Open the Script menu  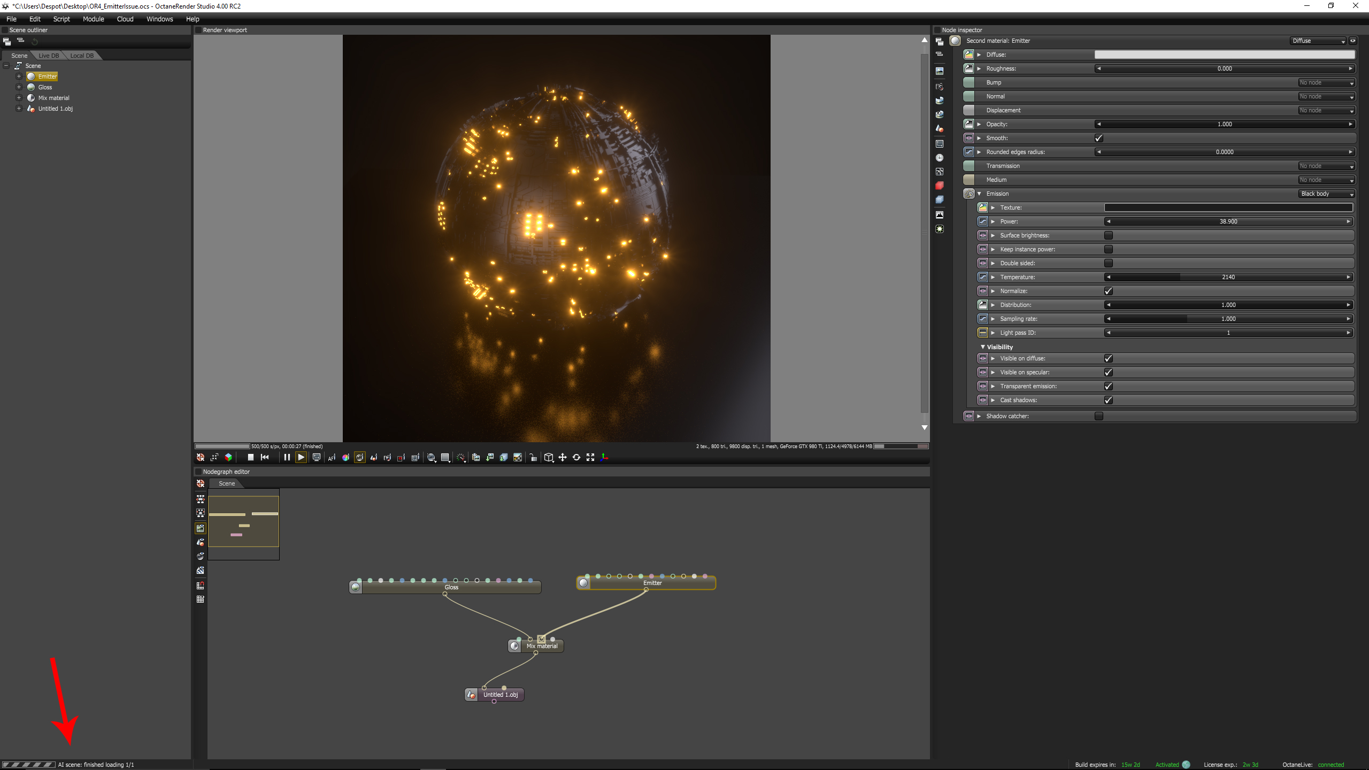click(61, 19)
